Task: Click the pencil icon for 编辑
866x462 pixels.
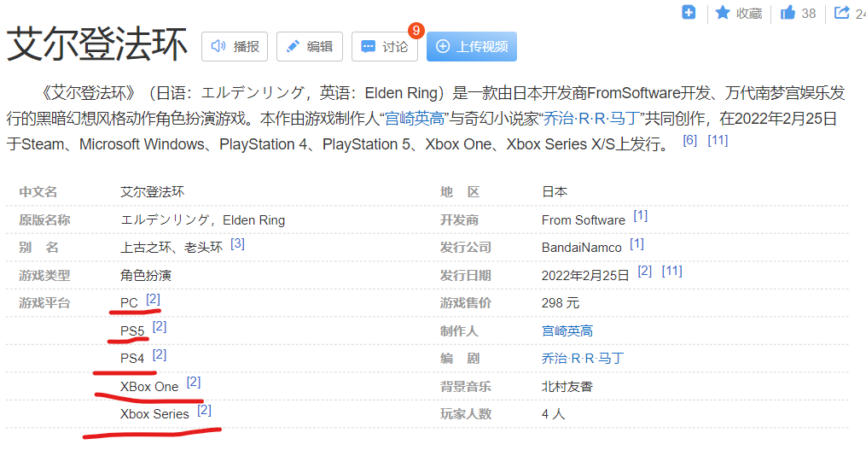Action: click(293, 47)
